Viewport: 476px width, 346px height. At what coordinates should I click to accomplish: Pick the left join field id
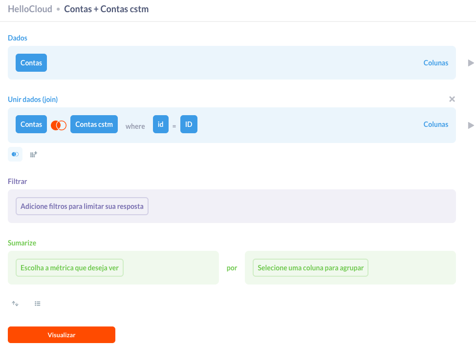click(161, 124)
